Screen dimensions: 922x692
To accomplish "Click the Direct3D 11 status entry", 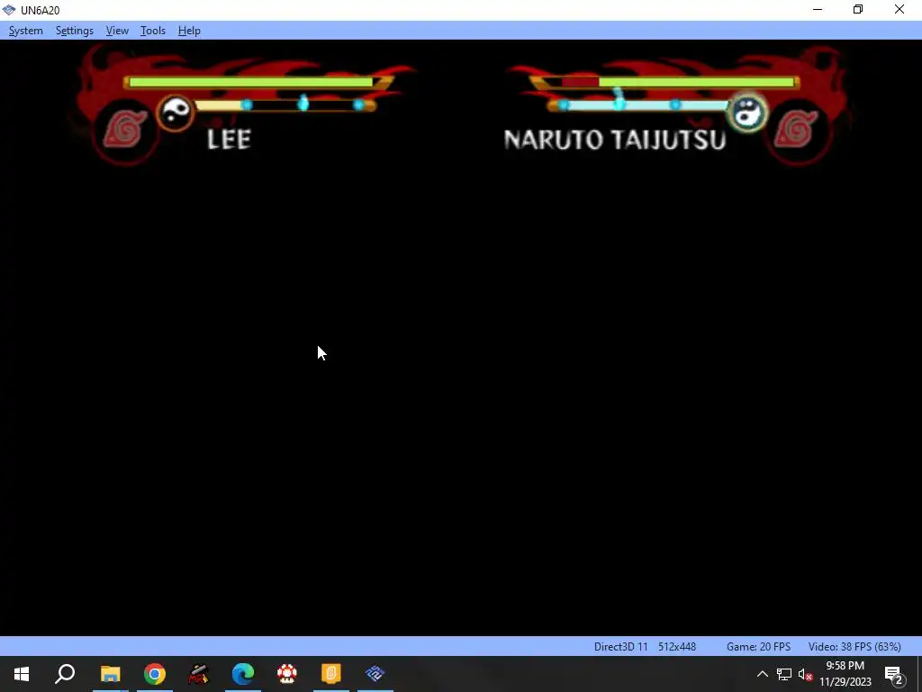I will (621, 647).
